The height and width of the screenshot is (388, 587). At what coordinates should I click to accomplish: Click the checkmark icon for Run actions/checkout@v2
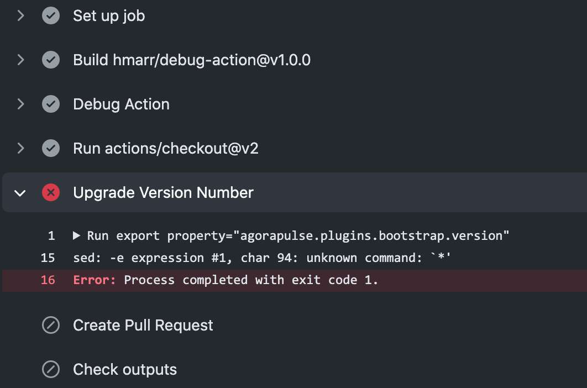pyautogui.click(x=50, y=148)
